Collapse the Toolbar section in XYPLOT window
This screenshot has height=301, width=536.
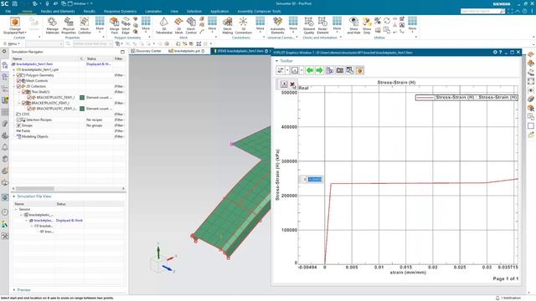(x=277, y=61)
